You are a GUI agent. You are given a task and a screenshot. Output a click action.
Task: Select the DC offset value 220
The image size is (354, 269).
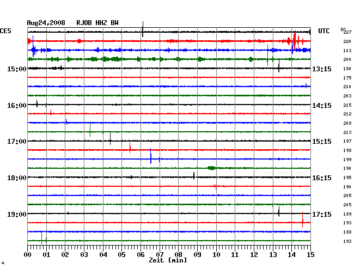pos(347,41)
